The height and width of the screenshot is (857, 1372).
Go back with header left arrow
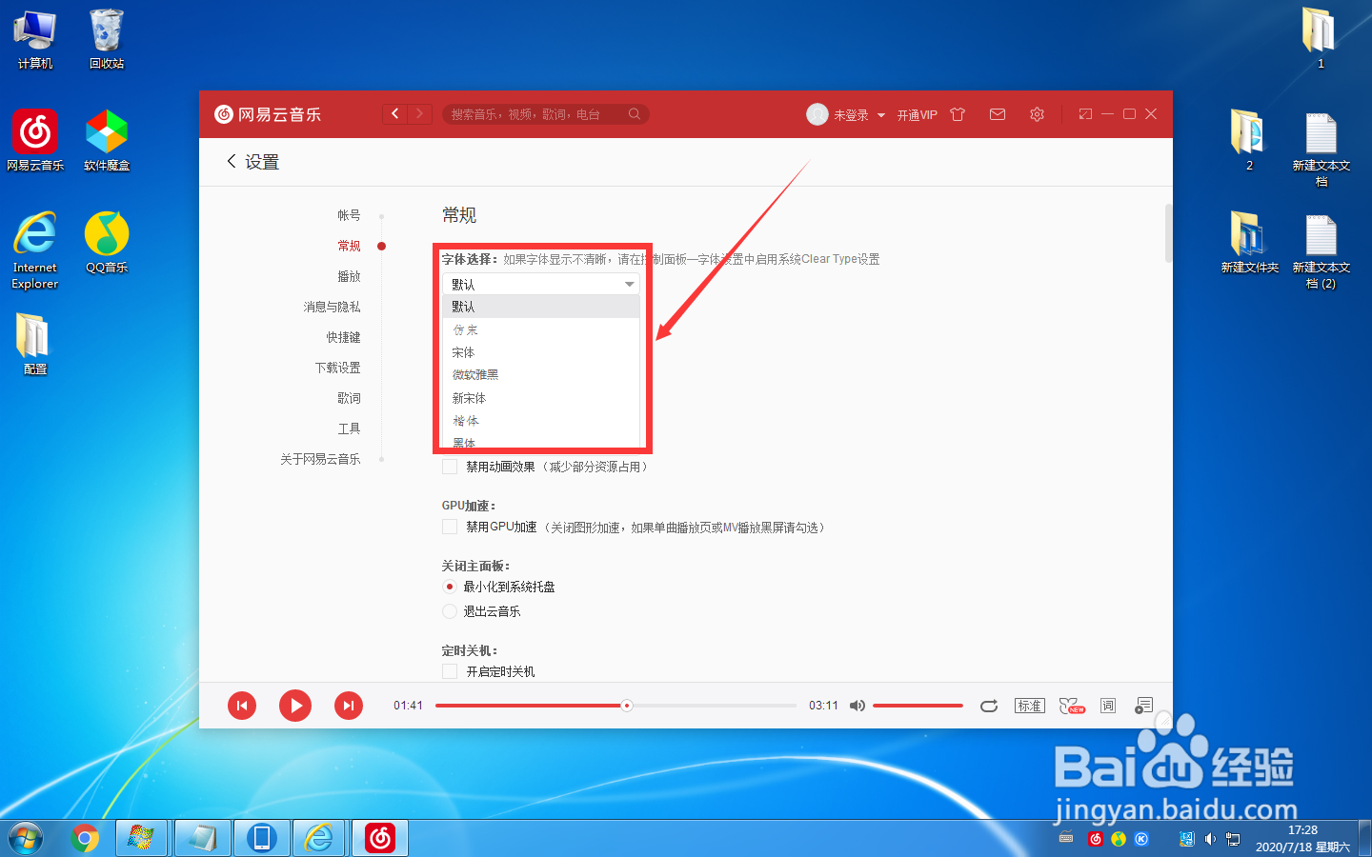[395, 114]
